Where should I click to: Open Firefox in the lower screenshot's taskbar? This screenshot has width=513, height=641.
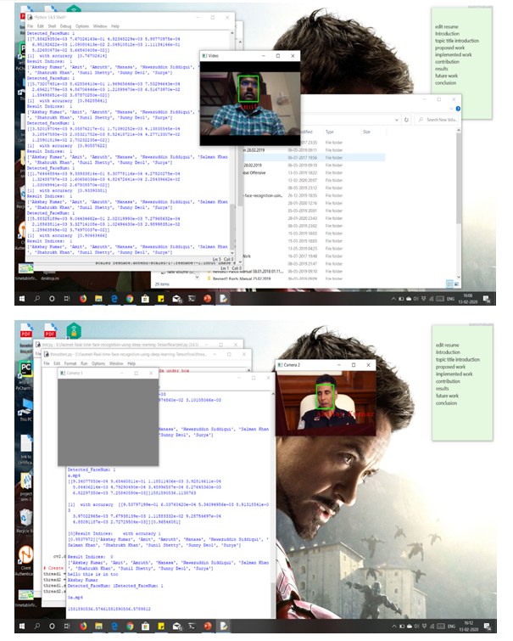pyautogui.click(x=83, y=626)
